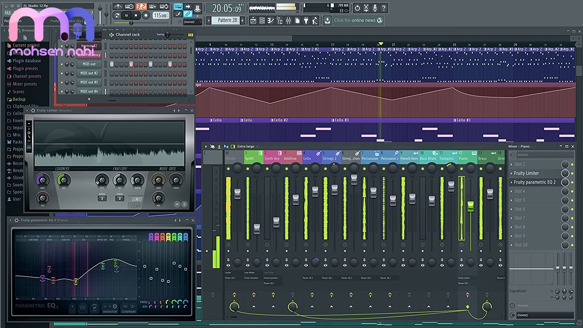Click LIMIT mode in Fruity Limiter
The height and width of the screenshot is (328, 583).
[x=137, y=199]
